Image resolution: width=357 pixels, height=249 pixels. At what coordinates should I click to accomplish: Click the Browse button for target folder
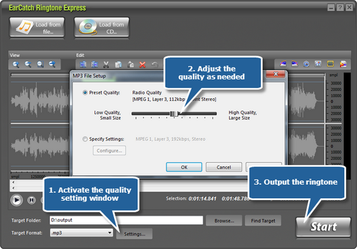[x=224, y=221]
